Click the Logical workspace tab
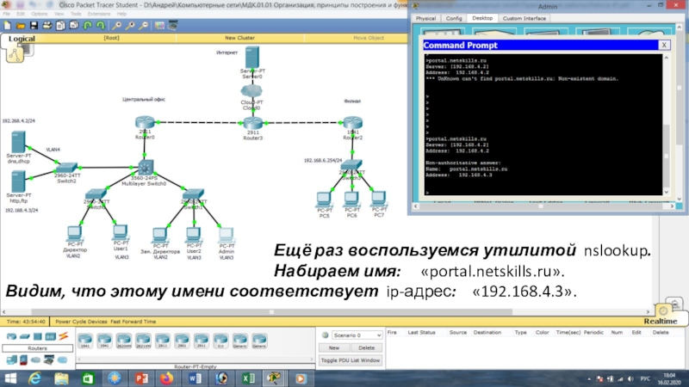The width and height of the screenshot is (689, 387). pos(22,39)
